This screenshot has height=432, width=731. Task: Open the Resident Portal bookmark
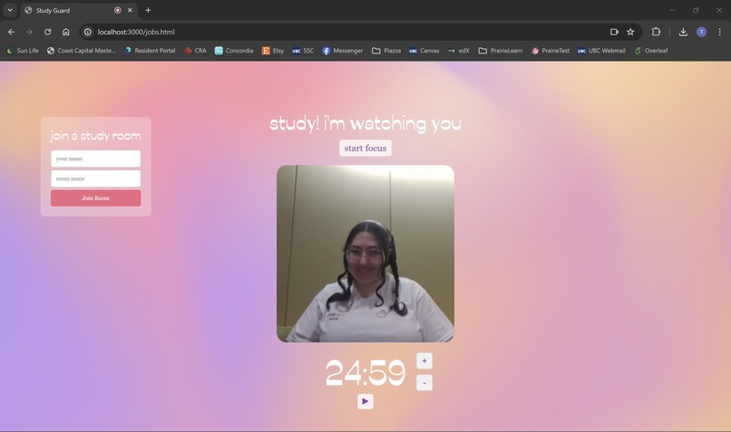click(x=150, y=51)
